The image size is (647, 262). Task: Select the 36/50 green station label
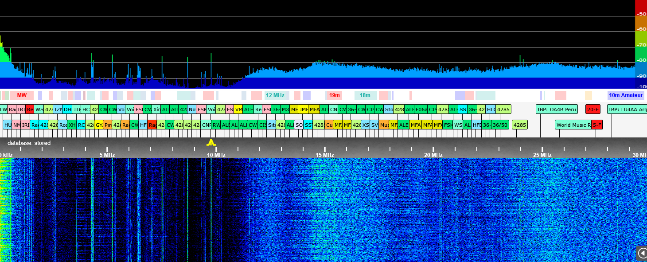coord(500,125)
